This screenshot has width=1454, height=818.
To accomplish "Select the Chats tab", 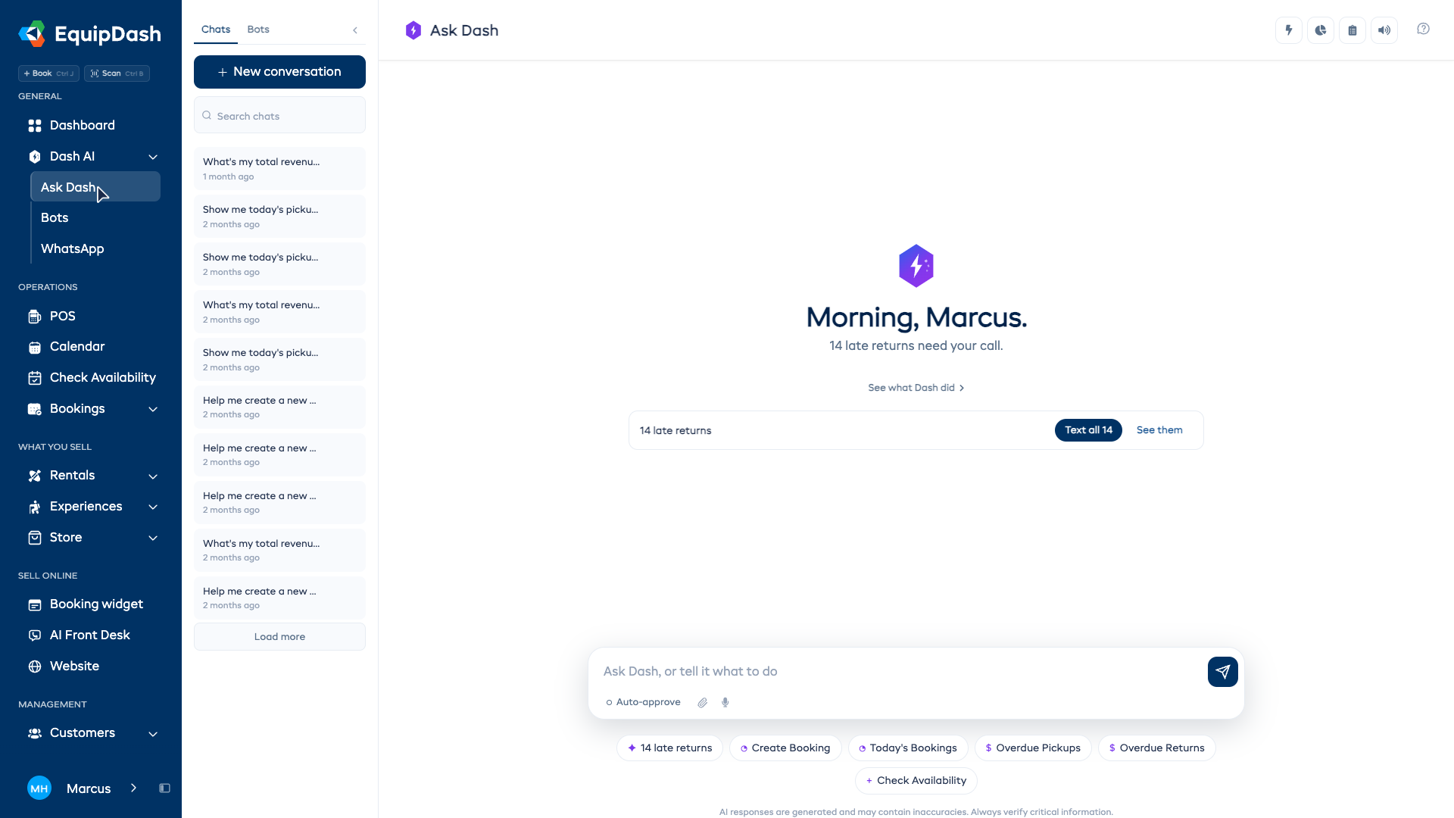I will click(216, 30).
